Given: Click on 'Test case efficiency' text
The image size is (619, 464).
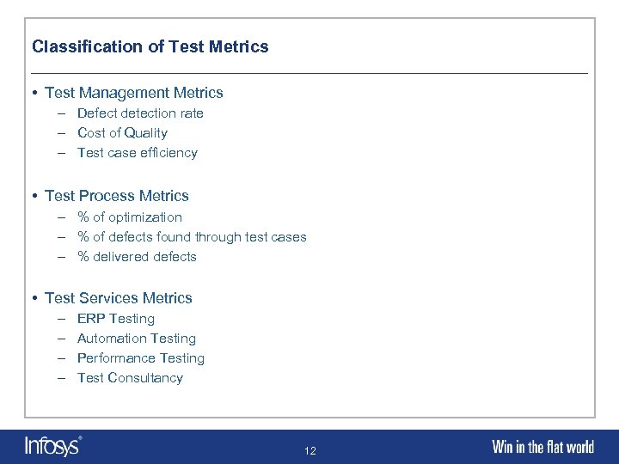Looking at the screenshot, I should tap(138, 153).
